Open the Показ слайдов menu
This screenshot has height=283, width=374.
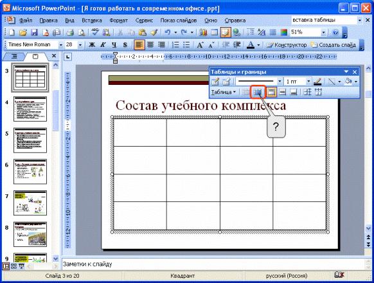pos(179,21)
